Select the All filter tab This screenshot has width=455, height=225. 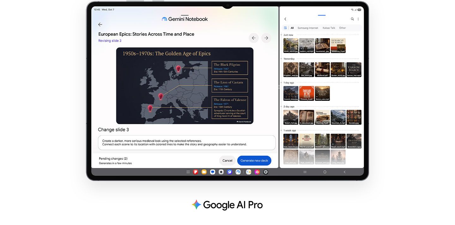click(x=292, y=28)
